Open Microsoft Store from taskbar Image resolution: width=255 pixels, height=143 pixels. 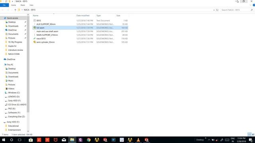[31, 140]
